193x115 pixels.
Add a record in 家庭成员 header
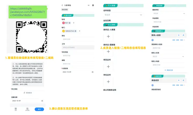179,80
